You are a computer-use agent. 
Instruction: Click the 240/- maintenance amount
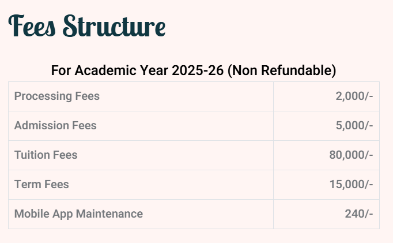pos(358,214)
